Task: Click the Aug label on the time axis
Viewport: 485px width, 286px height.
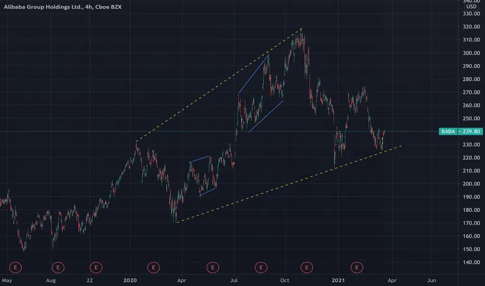Action: coord(50,280)
